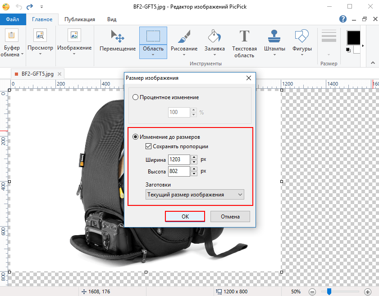
Task: Click the blue help question mark icon
Action: coord(343,19)
